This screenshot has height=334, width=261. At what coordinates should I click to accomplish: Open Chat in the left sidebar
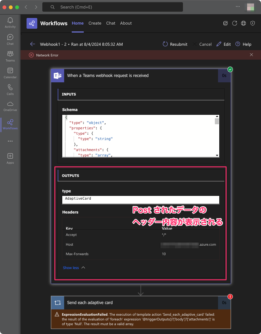coord(10,40)
